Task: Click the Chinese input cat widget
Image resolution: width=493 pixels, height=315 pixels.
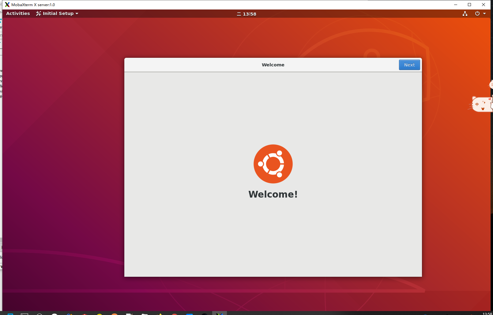Action: coord(481,104)
